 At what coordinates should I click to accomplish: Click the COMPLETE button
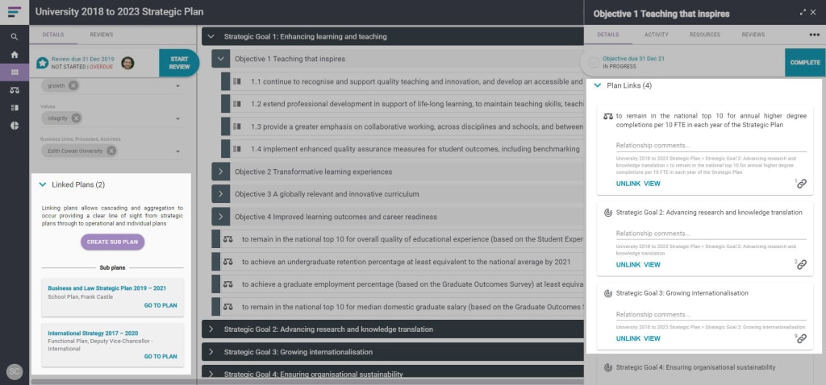coord(805,63)
